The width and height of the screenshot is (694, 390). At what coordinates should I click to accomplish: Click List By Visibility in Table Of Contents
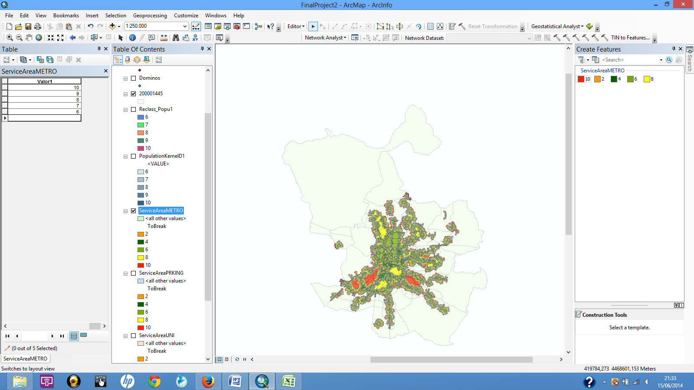(137, 60)
